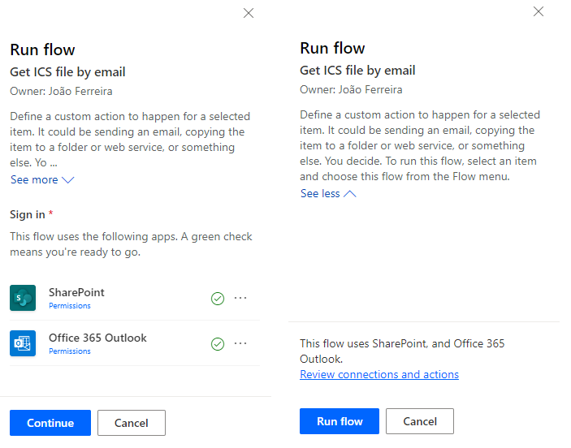Open Permissions under SharePoint

(x=70, y=306)
